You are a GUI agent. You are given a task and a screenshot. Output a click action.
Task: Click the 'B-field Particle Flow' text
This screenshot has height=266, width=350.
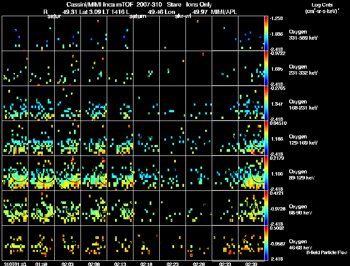coord(327,252)
